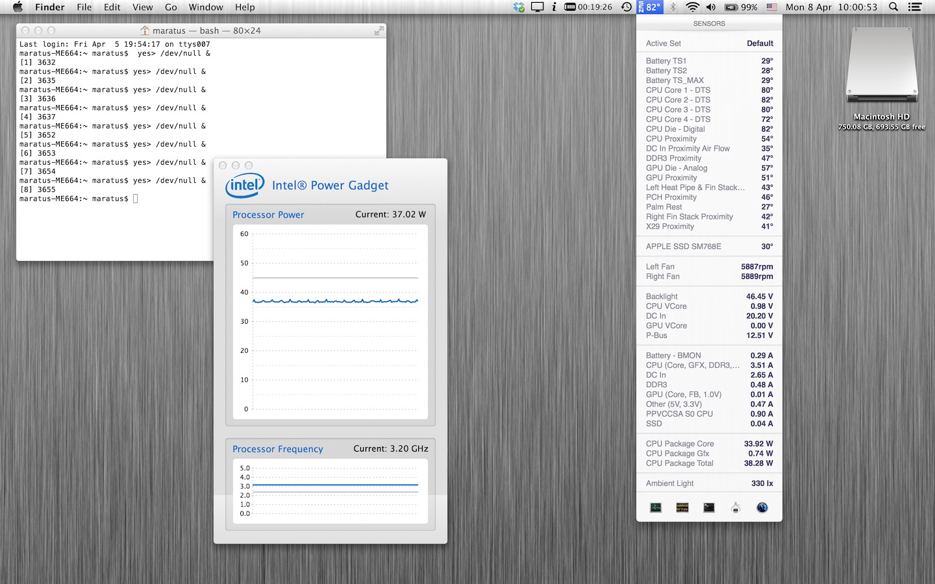
Task: Toggle the sensors 82° menu bar item
Action: pyautogui.click(x=650, y=7)
